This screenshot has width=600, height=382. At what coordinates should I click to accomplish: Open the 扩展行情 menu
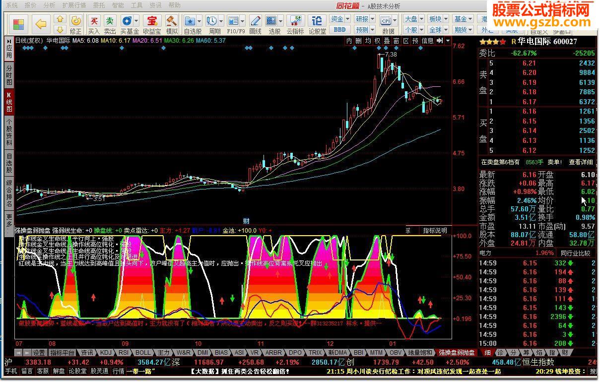(x=74, y=5)
